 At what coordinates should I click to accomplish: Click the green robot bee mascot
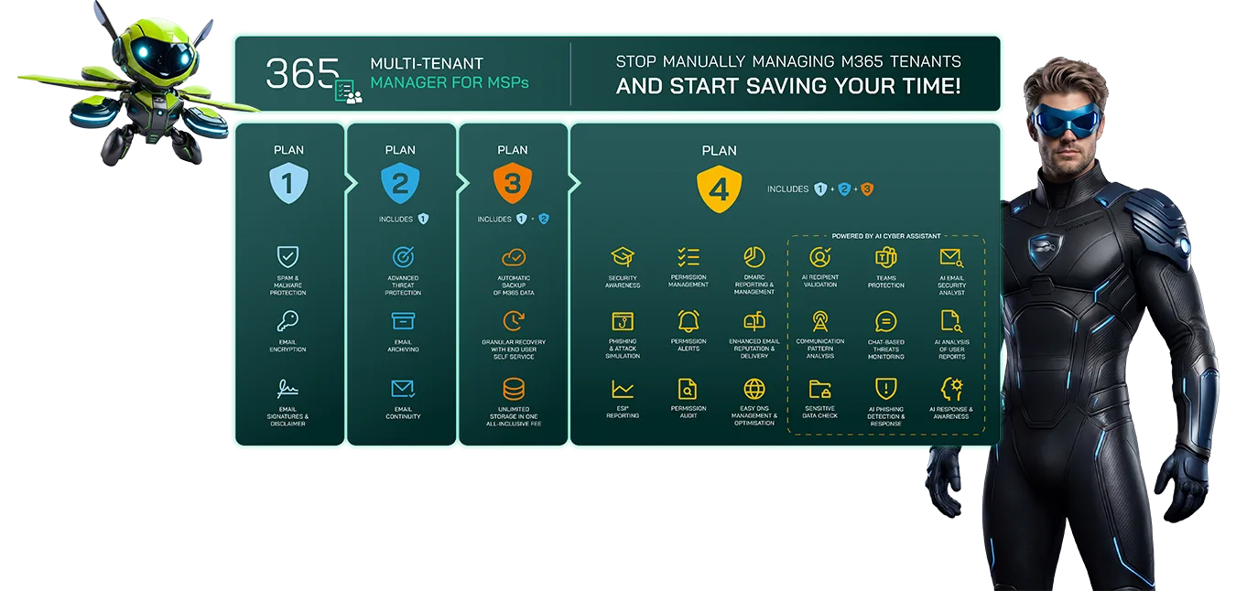(137, 84)
